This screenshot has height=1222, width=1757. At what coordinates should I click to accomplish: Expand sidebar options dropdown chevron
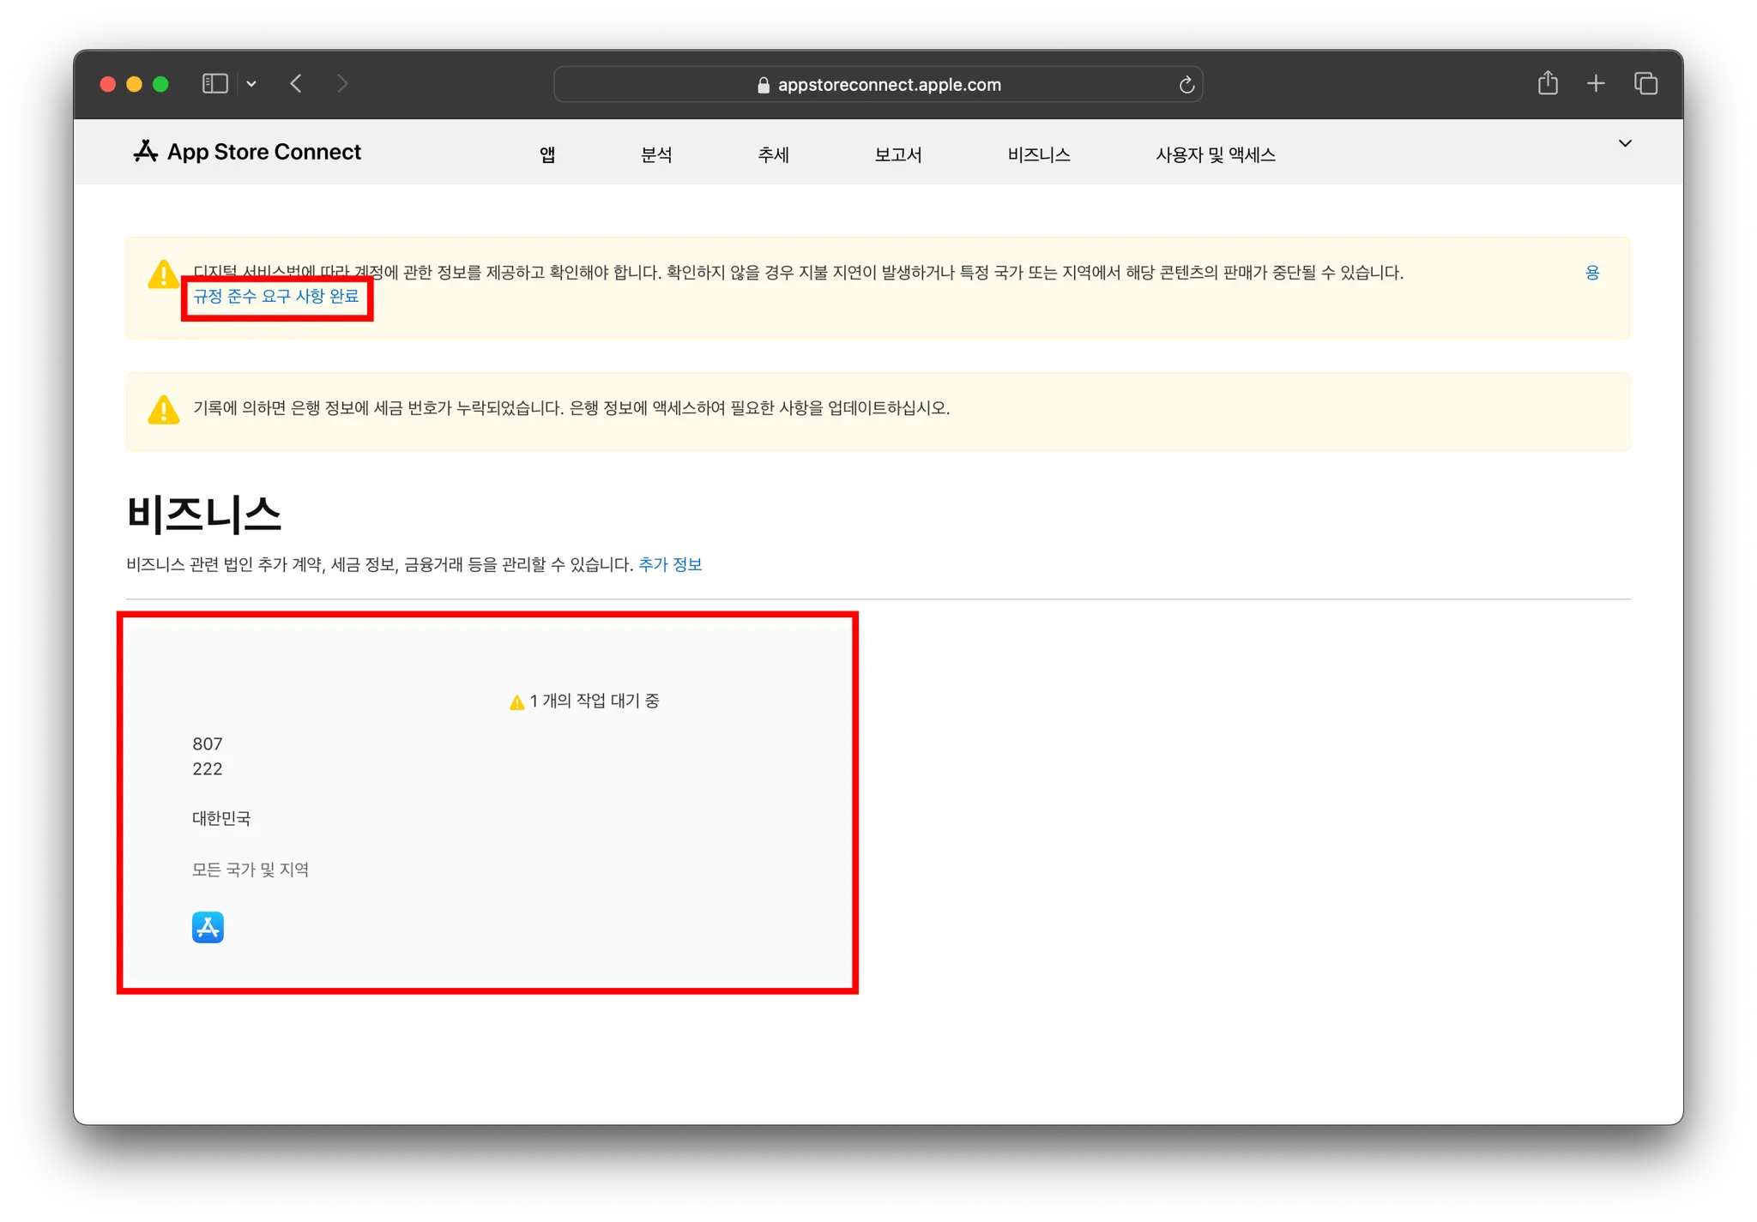pyautogui.click(x=251, y=84)
